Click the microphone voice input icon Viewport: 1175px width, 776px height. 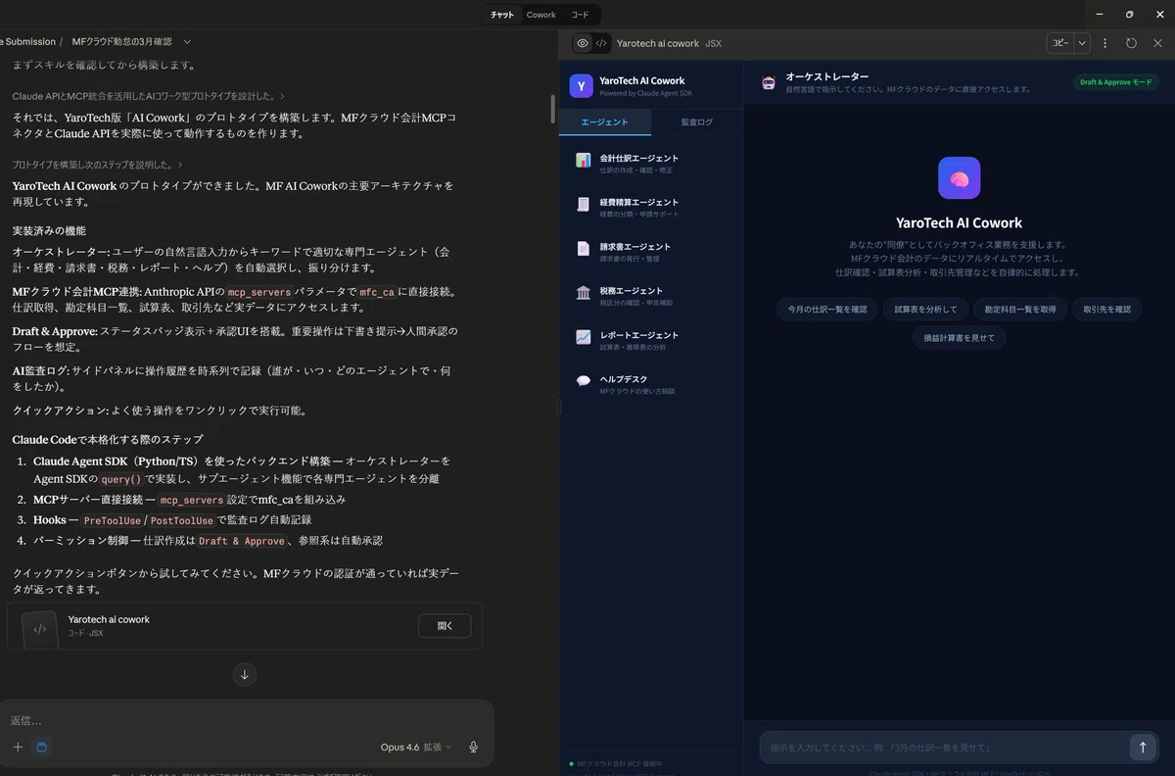coord(474,748)
